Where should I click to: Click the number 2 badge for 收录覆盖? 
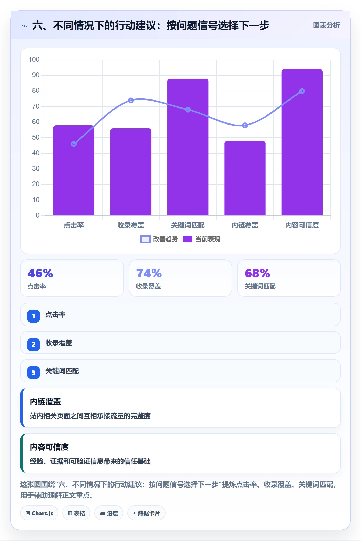[x=34, y=344]
